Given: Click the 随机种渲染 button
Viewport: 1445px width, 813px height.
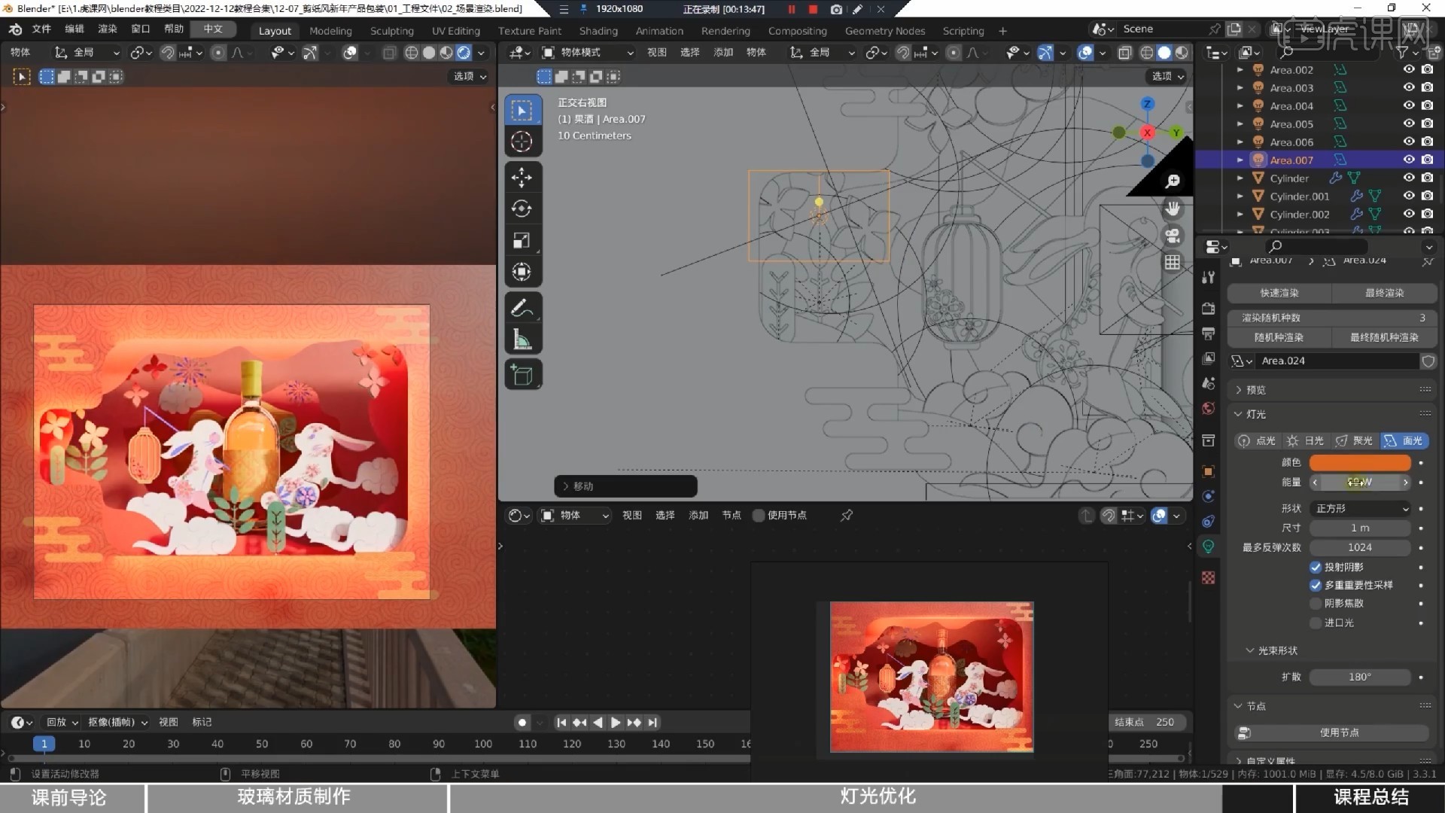Looking at the screenshot, I should (x=1279, y=337).
